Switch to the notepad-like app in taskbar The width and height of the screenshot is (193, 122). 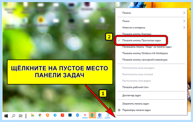coord(107,115)
